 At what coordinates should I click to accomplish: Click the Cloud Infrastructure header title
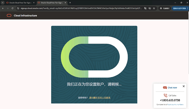tap(25, 16)
